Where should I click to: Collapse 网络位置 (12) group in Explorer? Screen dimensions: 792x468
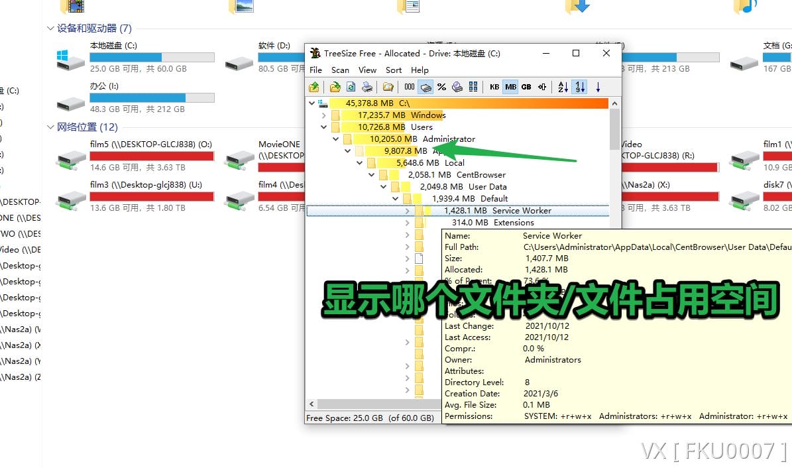[50, 127]
